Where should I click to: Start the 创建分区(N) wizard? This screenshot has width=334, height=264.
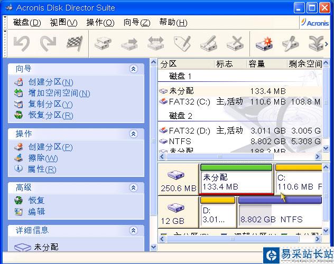[x=51, y=82]
